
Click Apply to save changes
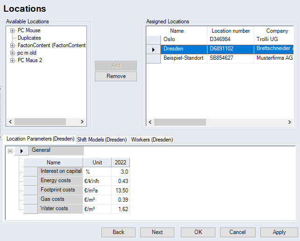279,232
